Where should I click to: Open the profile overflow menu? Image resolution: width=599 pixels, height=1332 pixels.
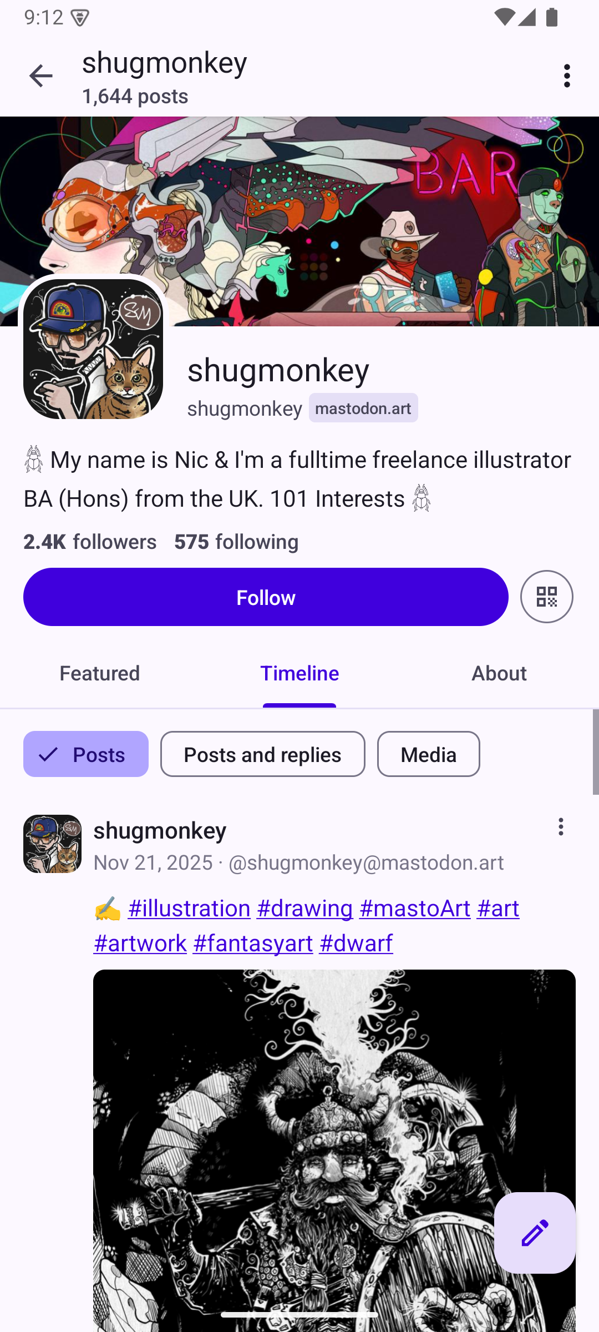point(566,76)
